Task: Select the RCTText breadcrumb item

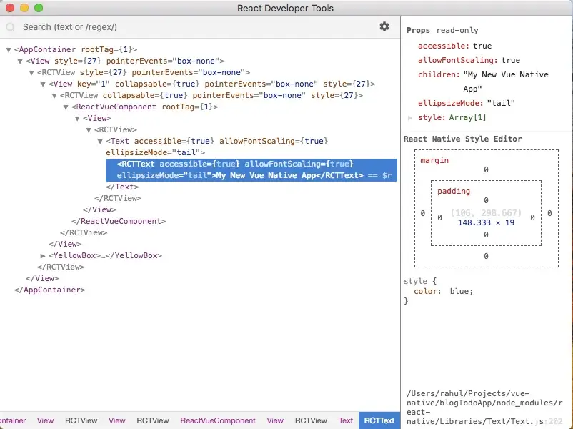Action: tap(379, 420)
